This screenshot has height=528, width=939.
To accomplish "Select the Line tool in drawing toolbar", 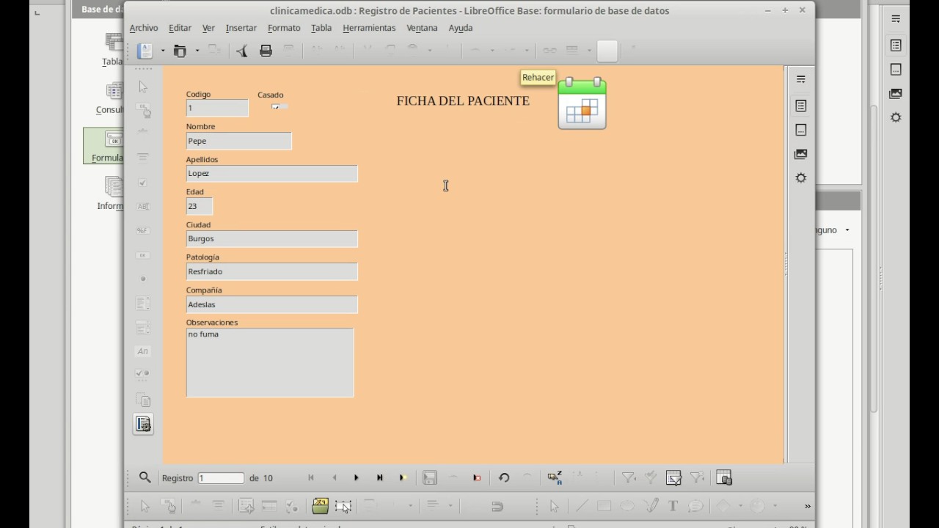I will pos(581,505).
